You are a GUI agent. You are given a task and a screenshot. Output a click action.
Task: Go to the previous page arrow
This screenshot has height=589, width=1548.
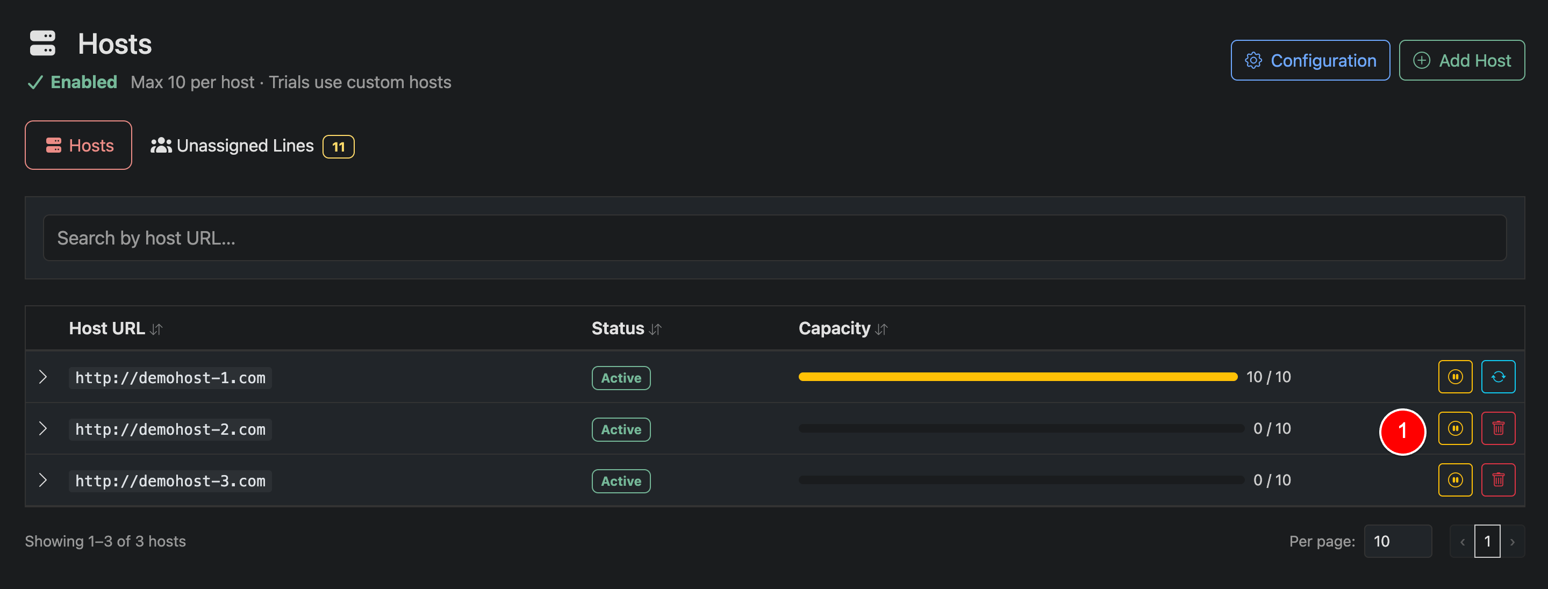pos(1462,542)
